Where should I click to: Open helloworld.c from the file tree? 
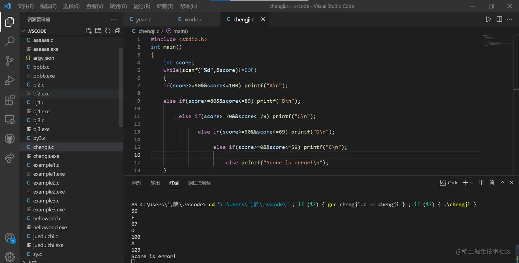click(x=71, y=219)
